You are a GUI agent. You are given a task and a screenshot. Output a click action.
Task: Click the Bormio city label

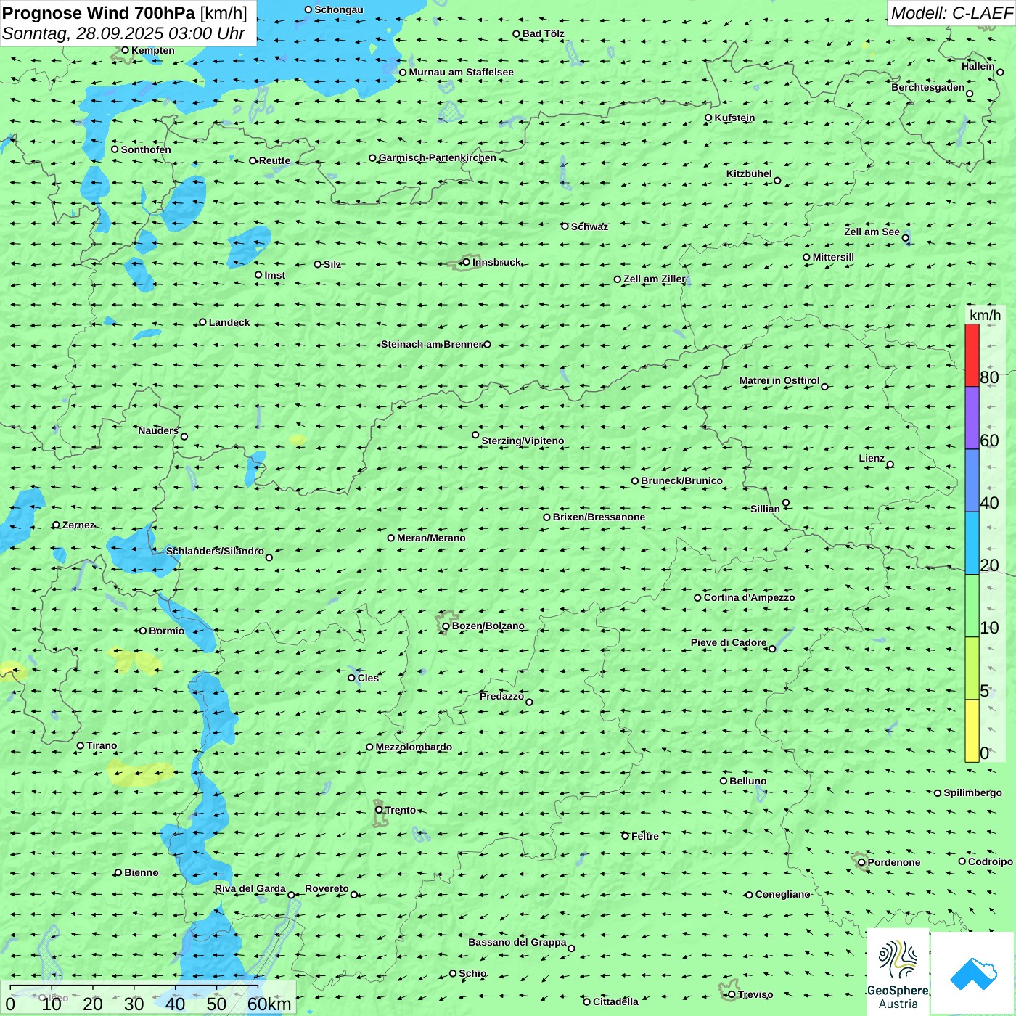166,631
